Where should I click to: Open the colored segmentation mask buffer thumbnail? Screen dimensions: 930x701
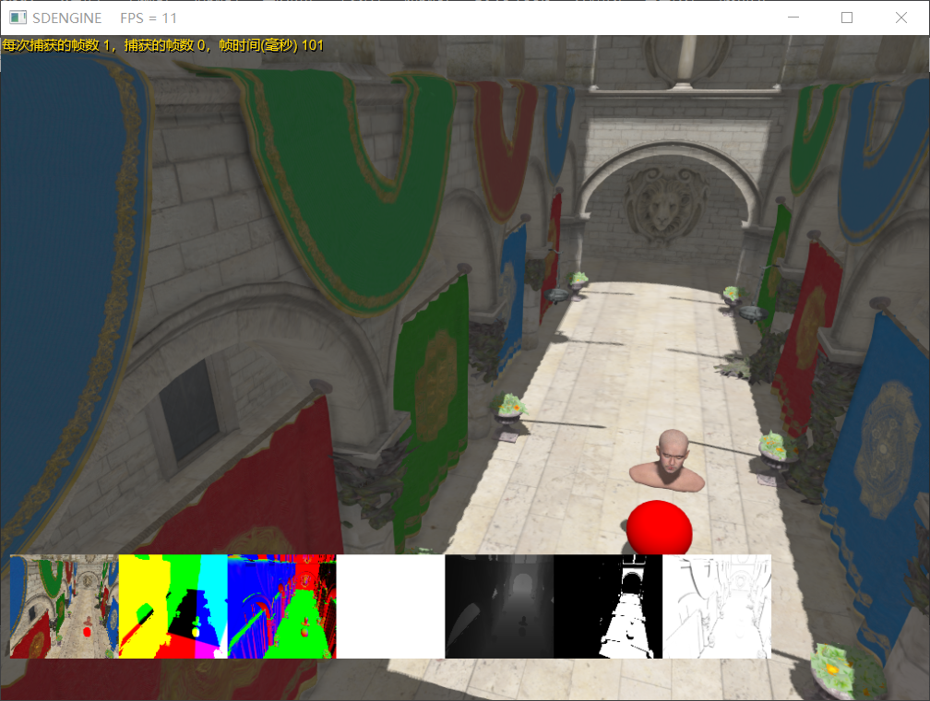pos(172,606)
